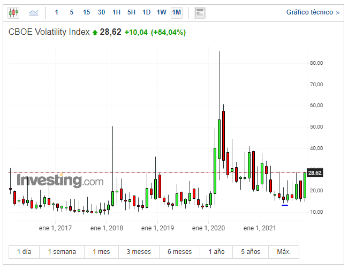Click the ene 1, 2019 axis label
356x270 pixels.
click(157, 228)
